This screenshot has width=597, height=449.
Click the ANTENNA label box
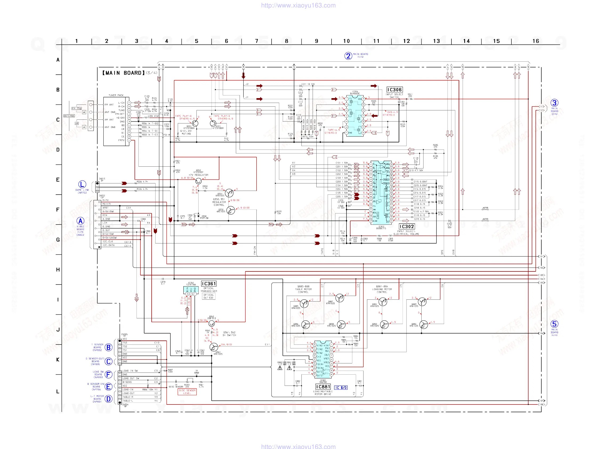coord(69,116)
